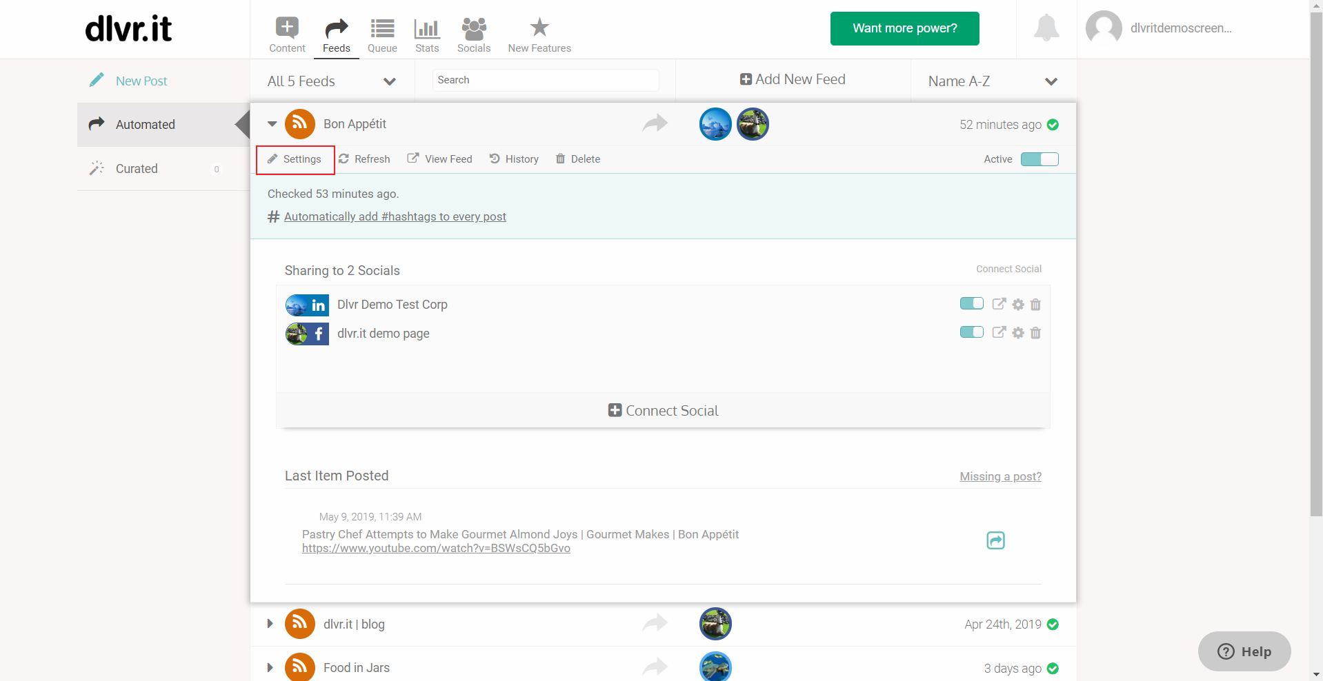This screenshot has width=1323, height=681.
Task: Click the dlvritdemoscreen account name
Action: coord(1181,28)
